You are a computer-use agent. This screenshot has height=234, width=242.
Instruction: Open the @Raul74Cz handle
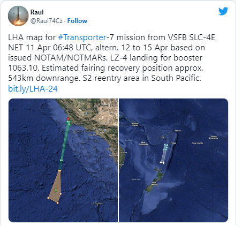click(47, 21)
